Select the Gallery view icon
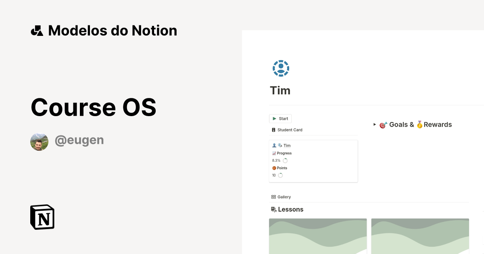Viewport: 484px width, 254px height. [x=274, y=197]
